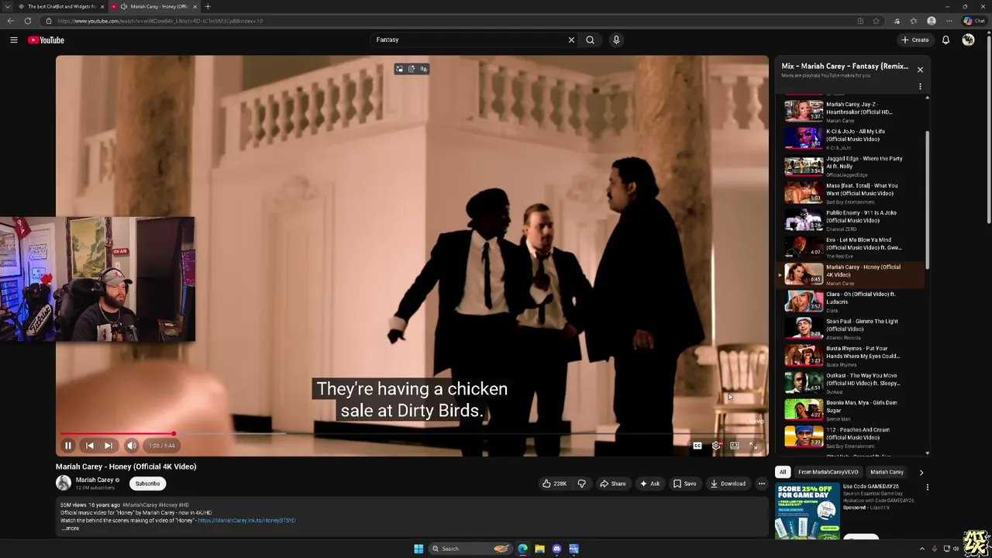The image size is (992, 558).
Task: Switch to theater mode
Action: click(735, 446)
